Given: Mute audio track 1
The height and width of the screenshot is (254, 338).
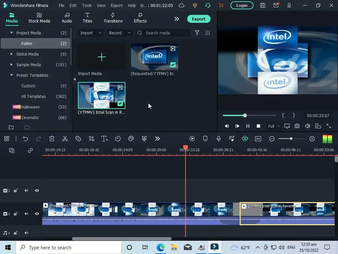Looking at the screenshot, I should 26,233.
